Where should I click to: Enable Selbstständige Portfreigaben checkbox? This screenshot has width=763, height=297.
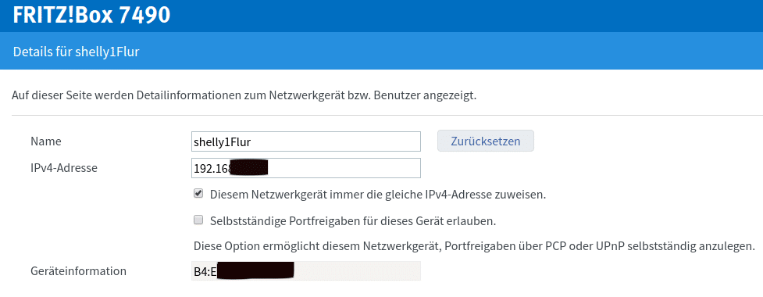(198, 220)
